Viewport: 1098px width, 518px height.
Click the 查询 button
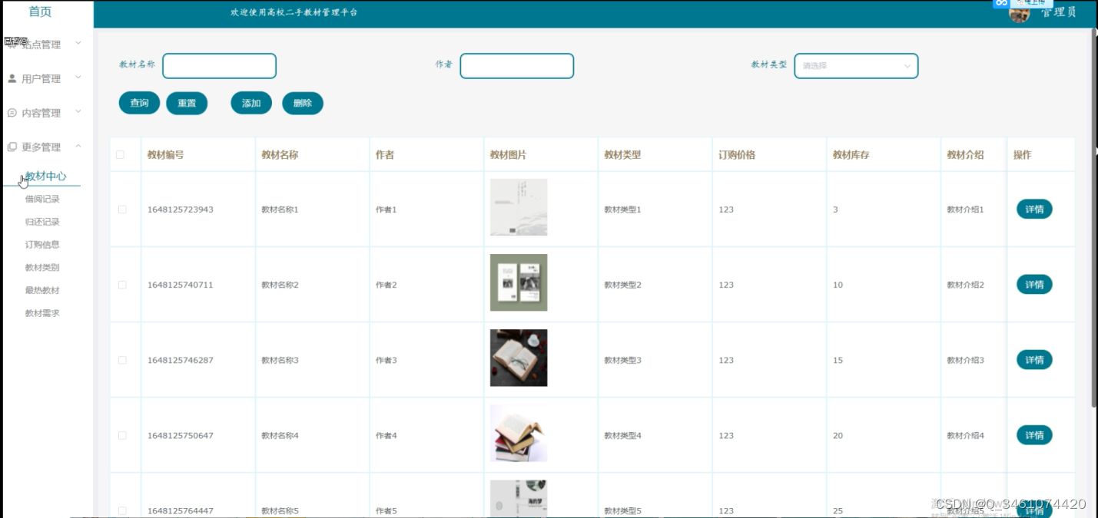(x=139, y=103)
